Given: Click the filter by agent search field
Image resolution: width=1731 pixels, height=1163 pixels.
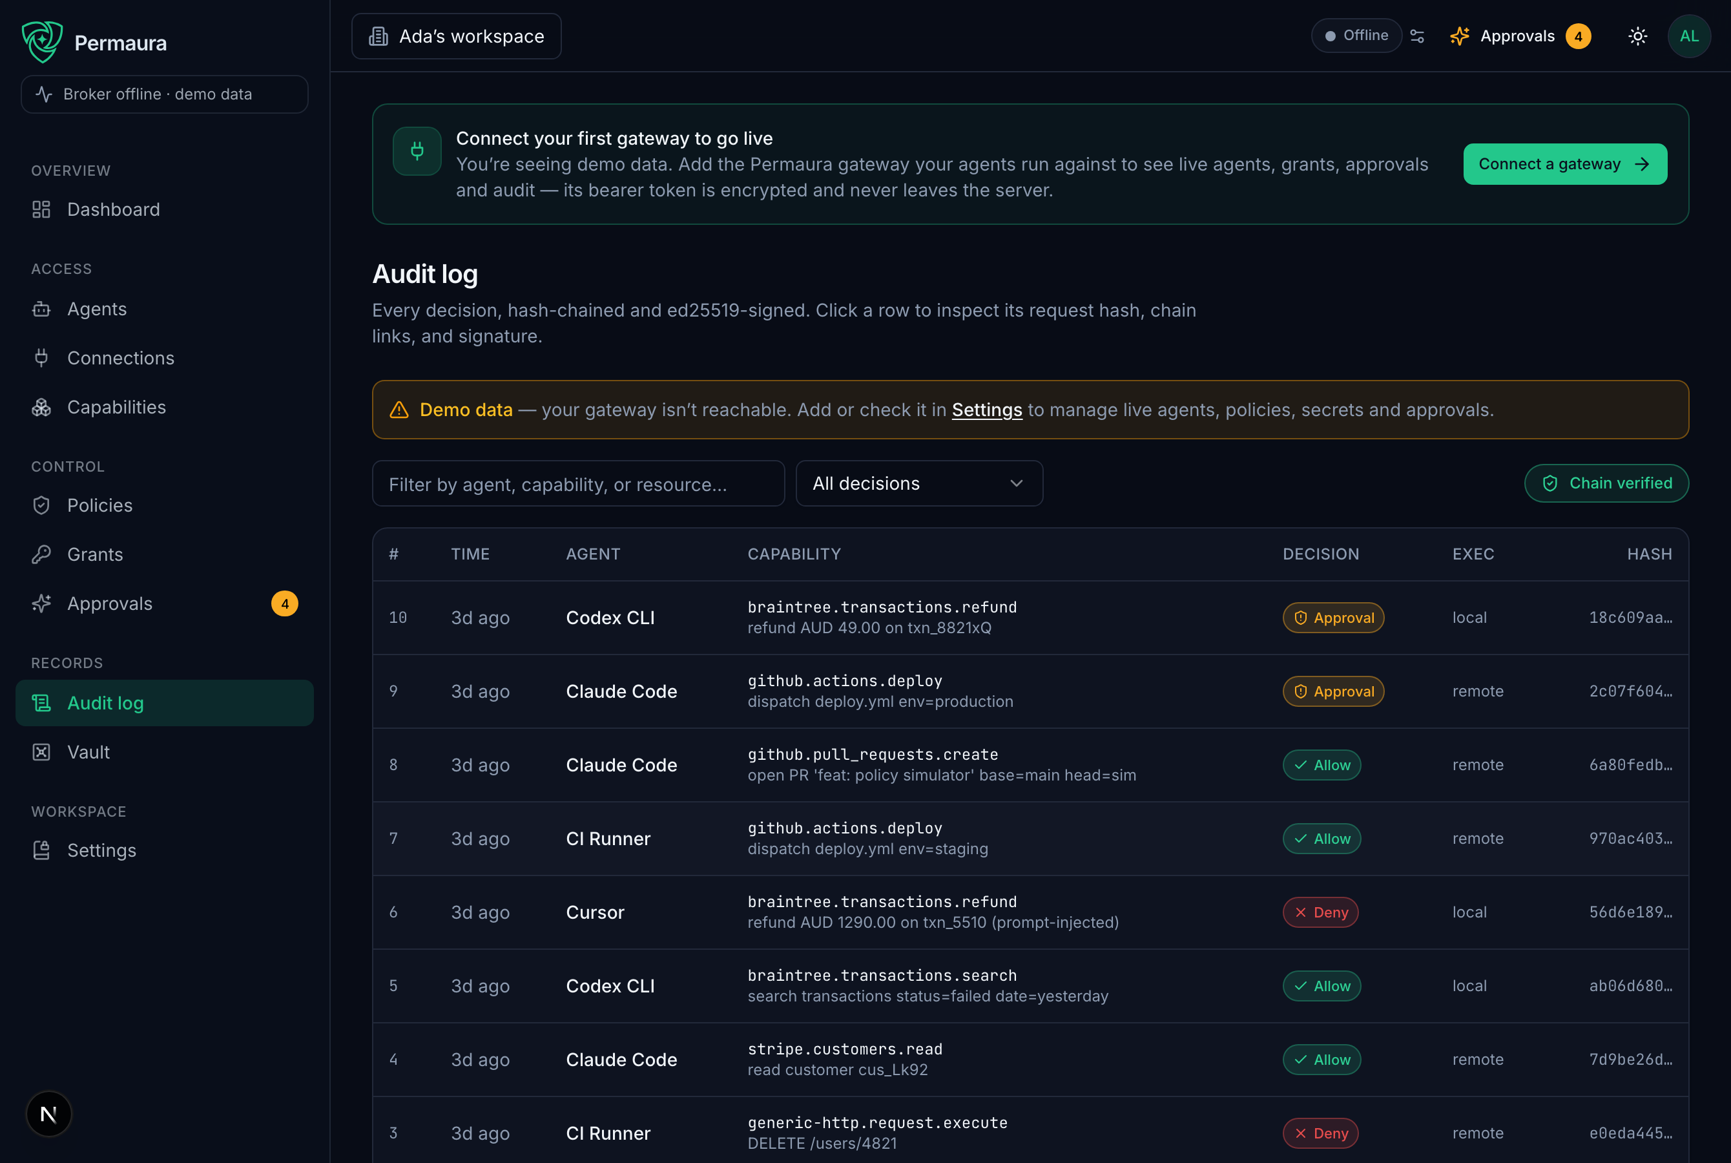Looking at the screenshot, I should (x=578, y=483).
